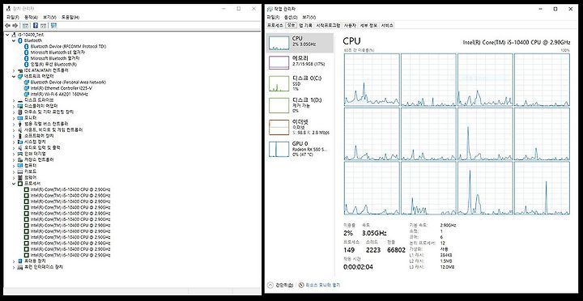This screenshot has width=583, height=301.
Task: Switch to the 서비스 tab in Task Manager
Action: click(x=387, y=25)
